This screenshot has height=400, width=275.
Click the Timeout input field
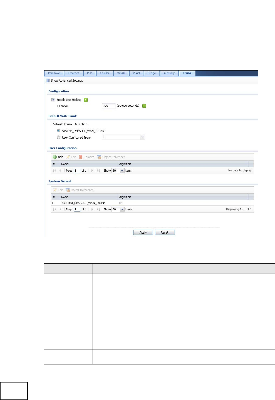click(108, 106)
